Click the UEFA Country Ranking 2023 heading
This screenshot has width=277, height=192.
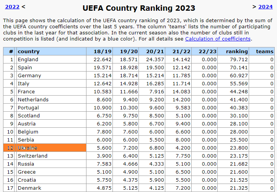pyautogui.click(x=139, y=8)
